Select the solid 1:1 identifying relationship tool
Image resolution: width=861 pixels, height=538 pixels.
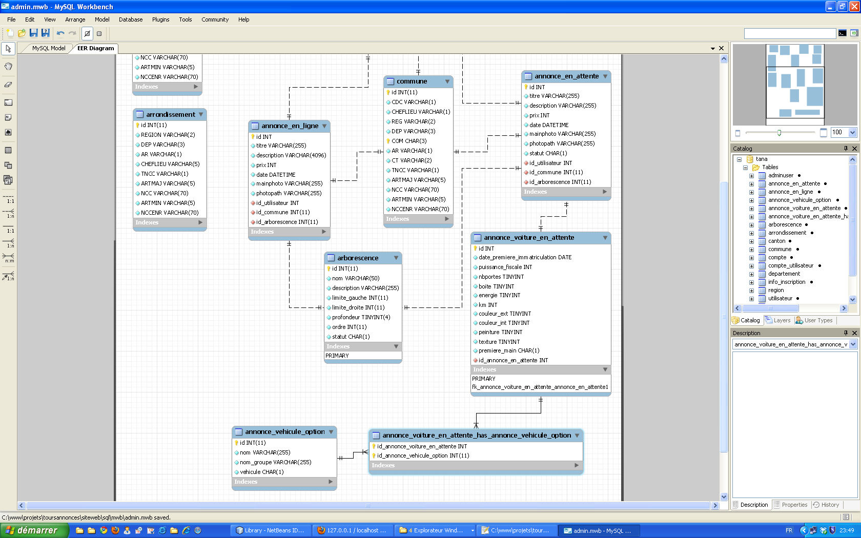click(8, 229)
